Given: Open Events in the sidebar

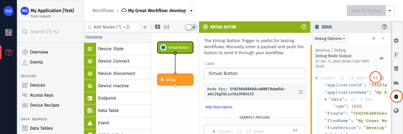Looking at the screenshot, I should tap(36, 62).
